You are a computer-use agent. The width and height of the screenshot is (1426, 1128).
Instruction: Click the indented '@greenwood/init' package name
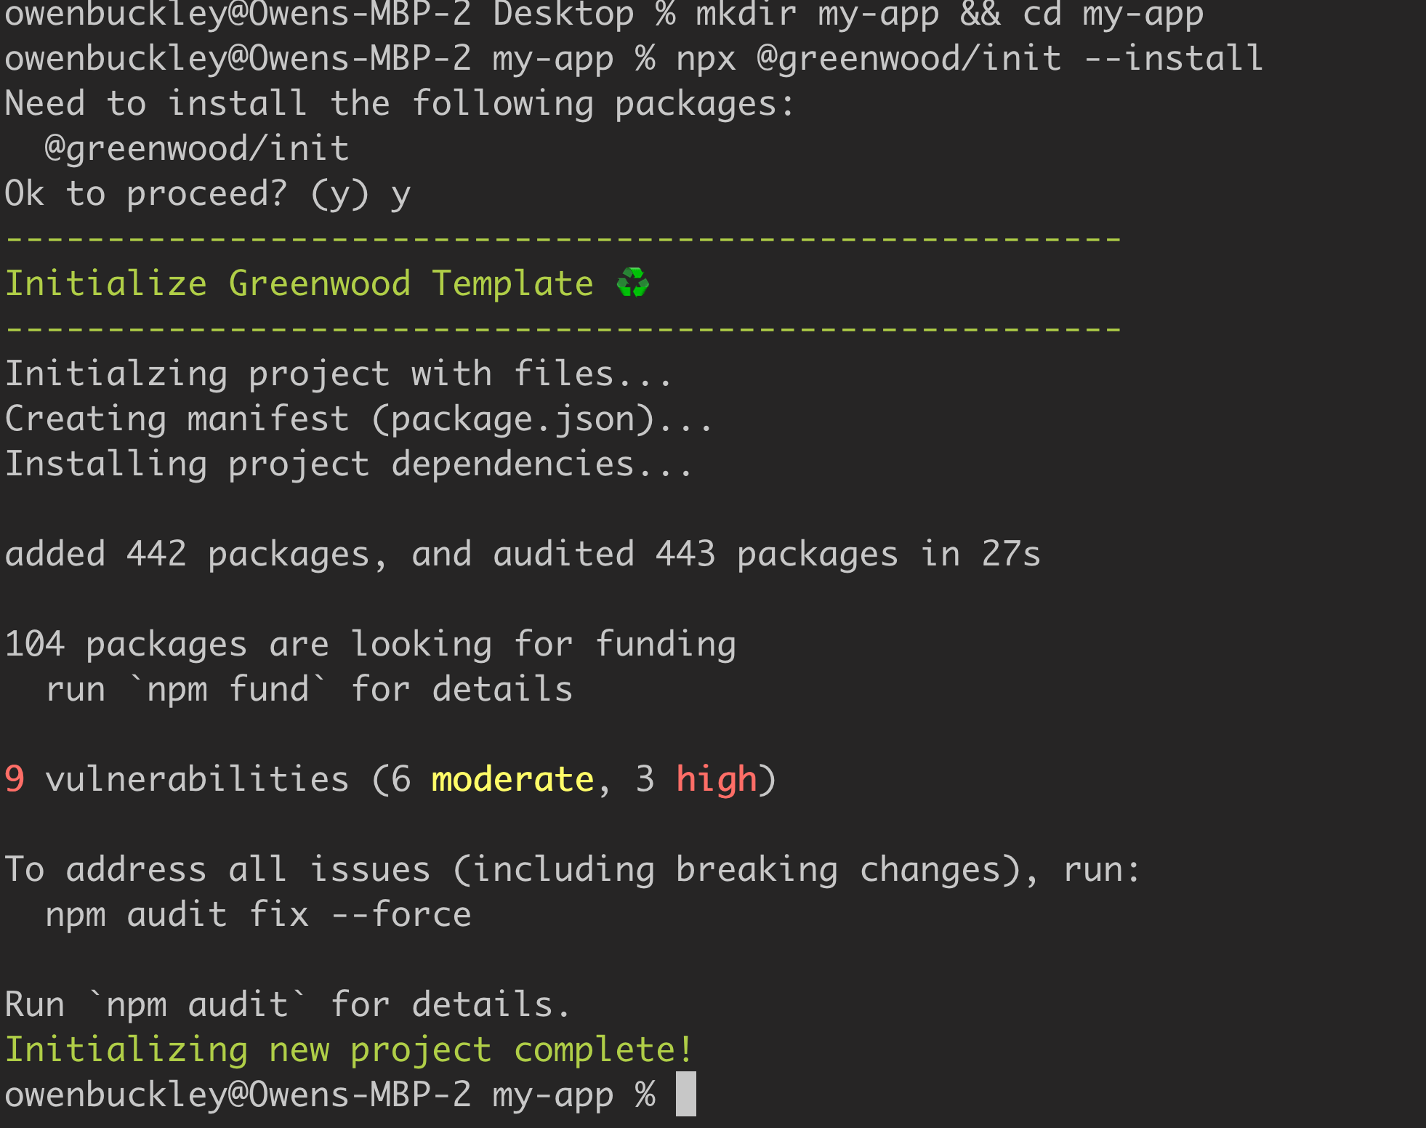pyautogui.click(x=196, y=148)
